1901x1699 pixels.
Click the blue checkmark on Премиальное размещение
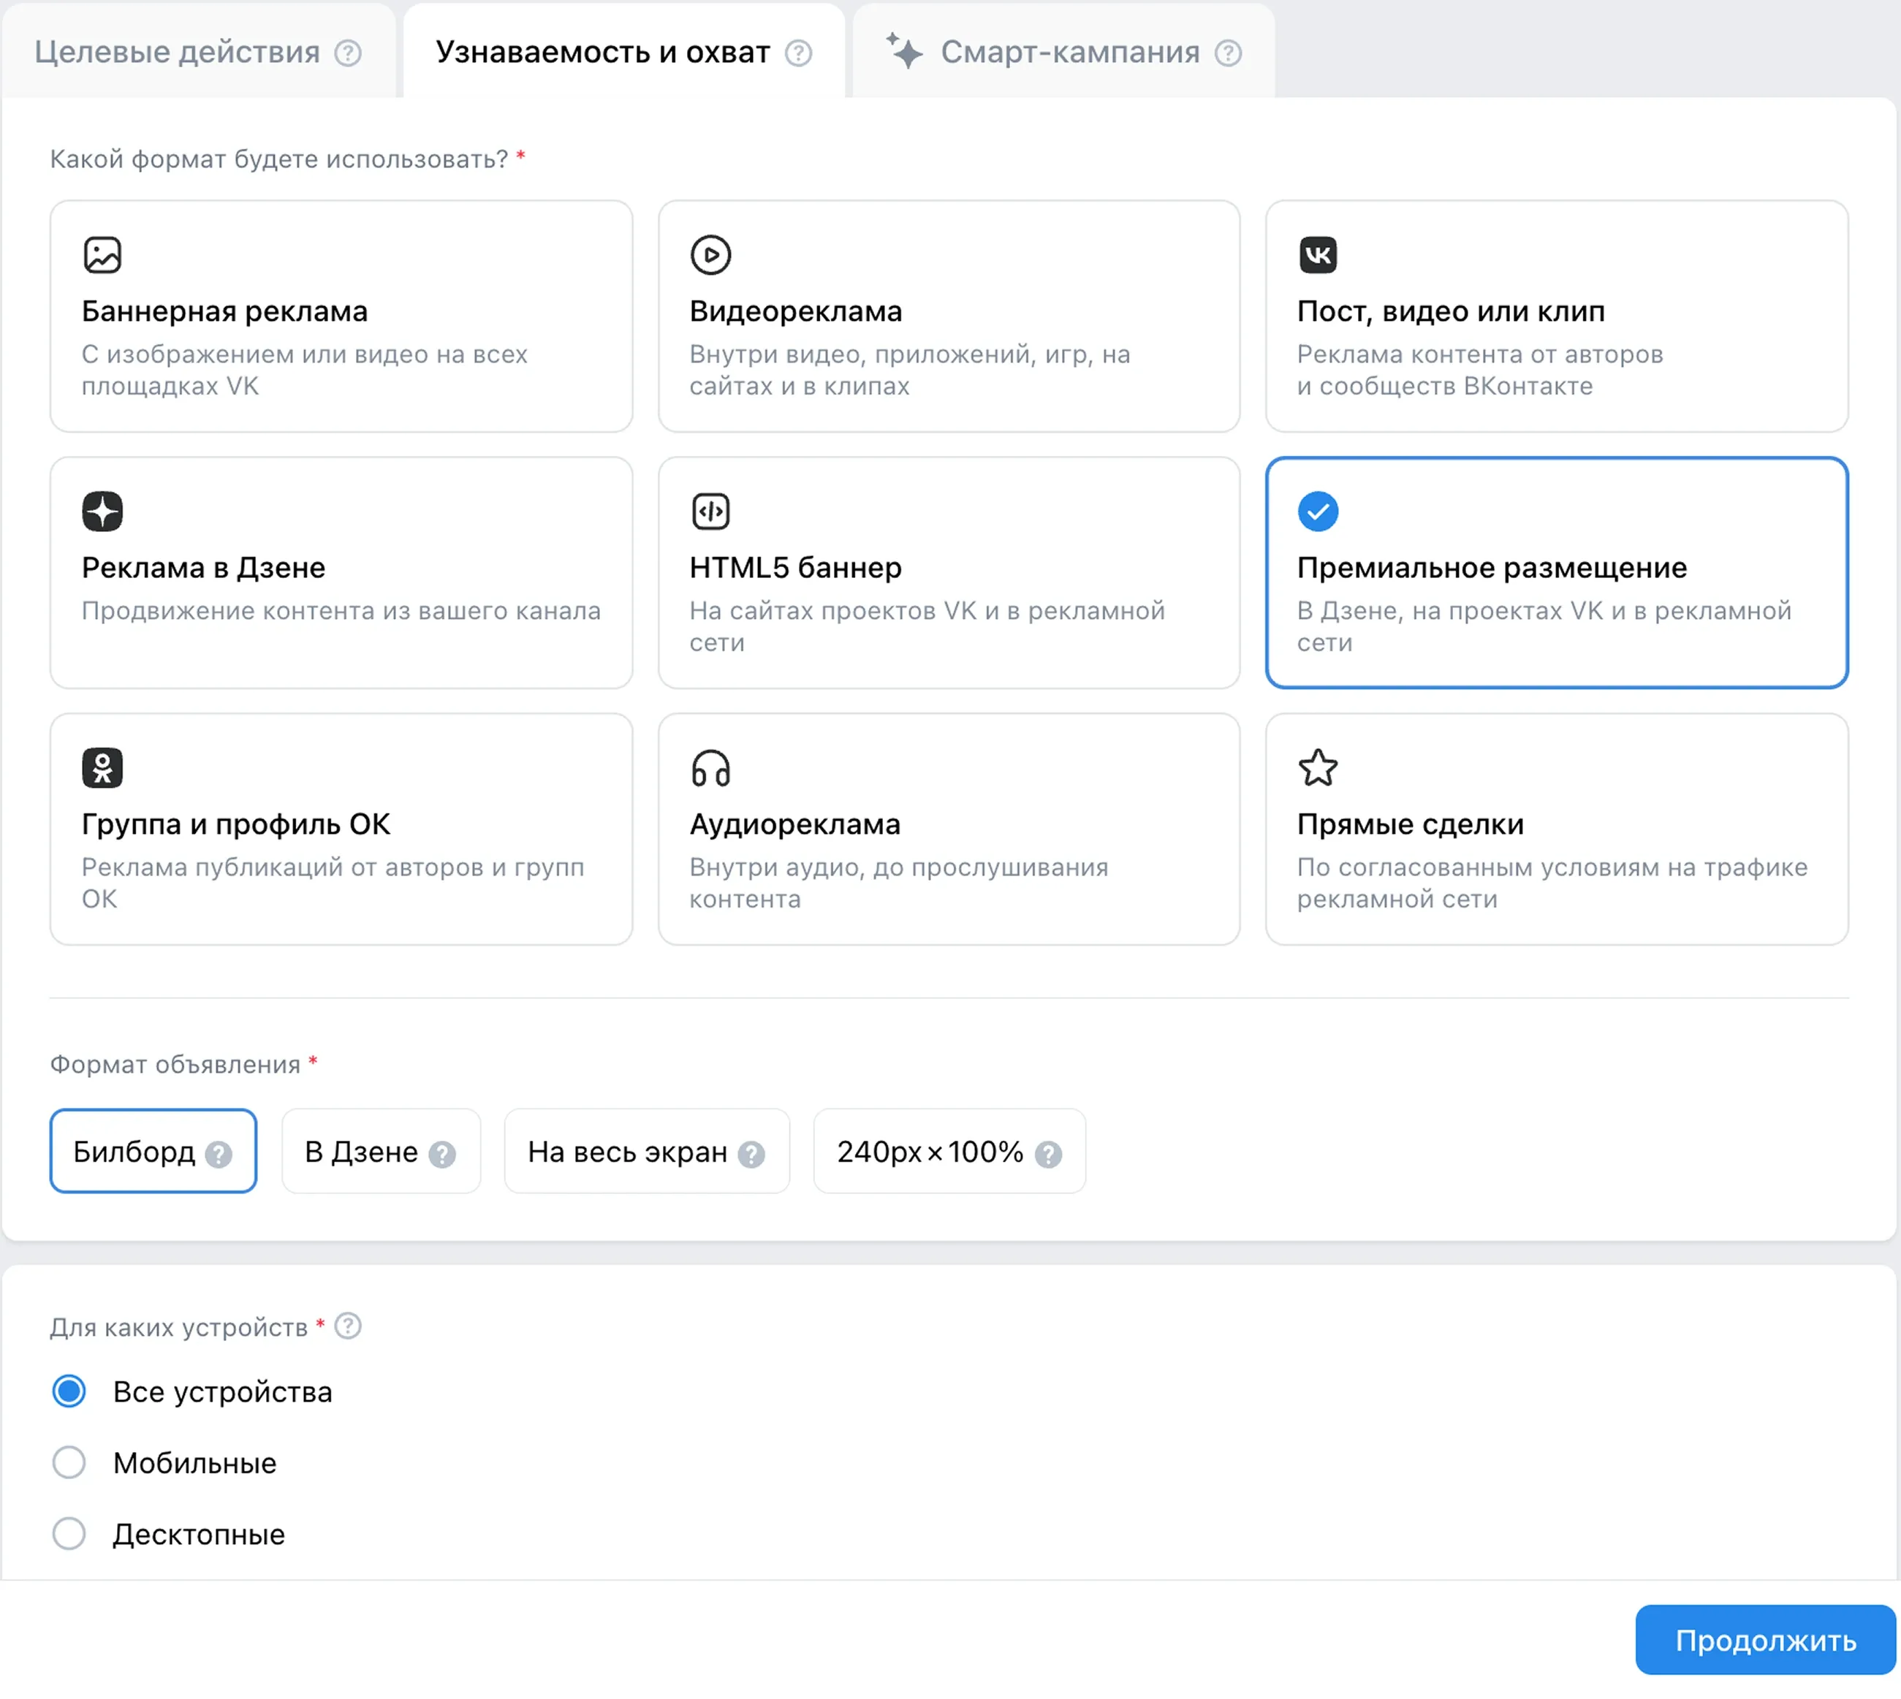(1318, 512)
